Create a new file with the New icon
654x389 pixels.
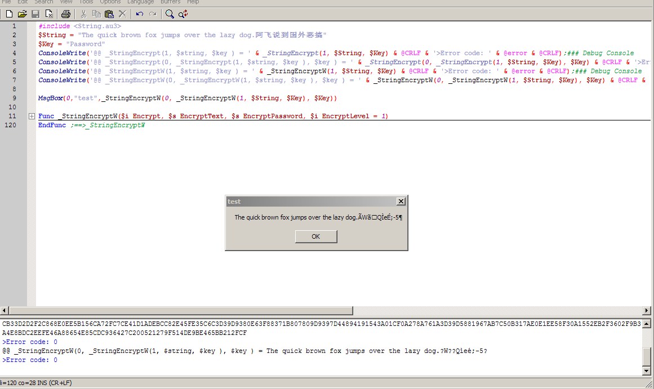9,14
